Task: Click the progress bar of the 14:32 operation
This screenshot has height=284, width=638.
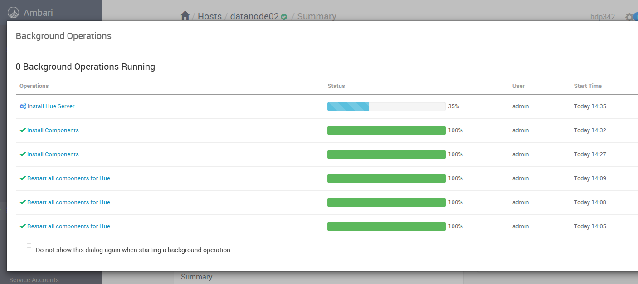Action: 386,130
